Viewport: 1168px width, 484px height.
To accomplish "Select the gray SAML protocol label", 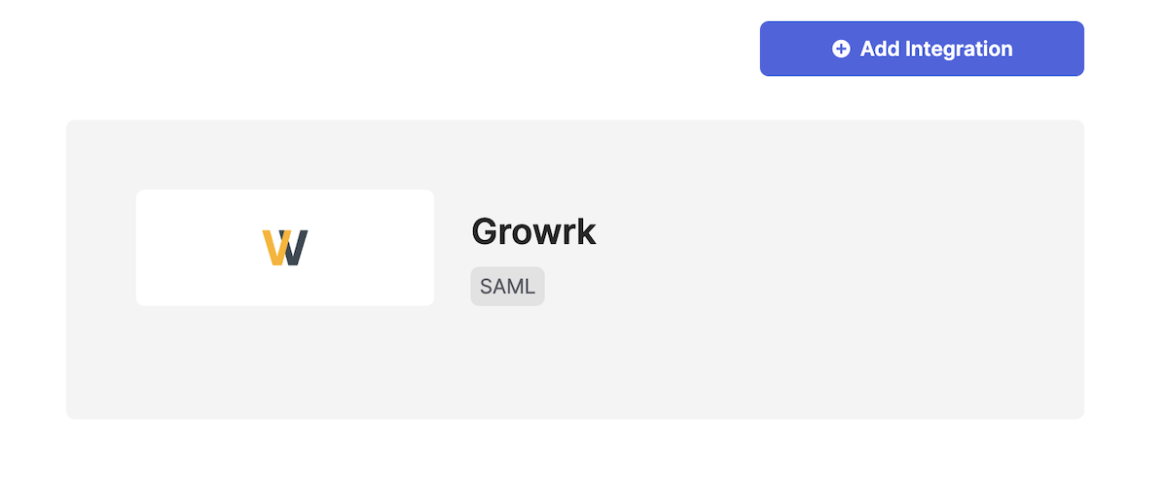I will coord(507,287).
